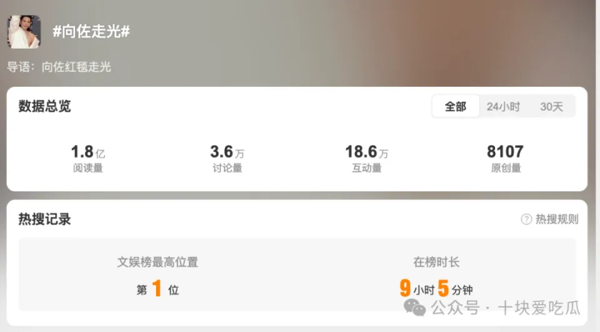Click the 3.6万 讨论量 statistic
Screen dimensions: 600x332
tap(227, 158)
